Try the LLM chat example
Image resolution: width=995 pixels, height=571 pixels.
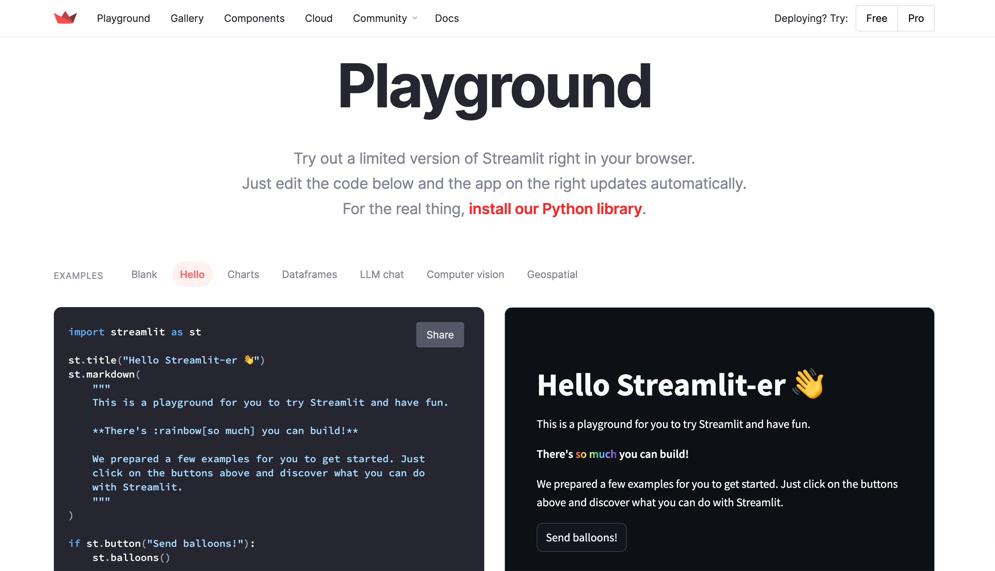[x=381, y=274]
